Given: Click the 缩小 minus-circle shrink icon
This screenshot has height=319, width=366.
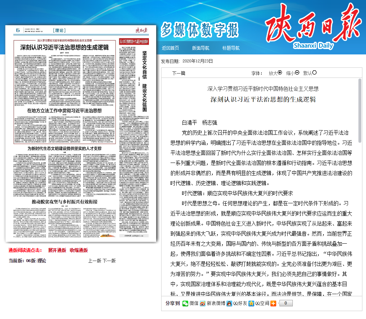Looking at the screenshot, I should tap(297, 72).
